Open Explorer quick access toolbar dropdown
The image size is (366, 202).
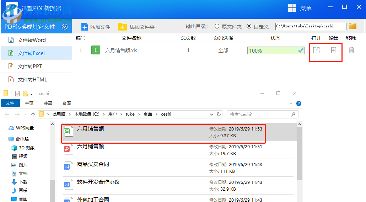point(32,94)
